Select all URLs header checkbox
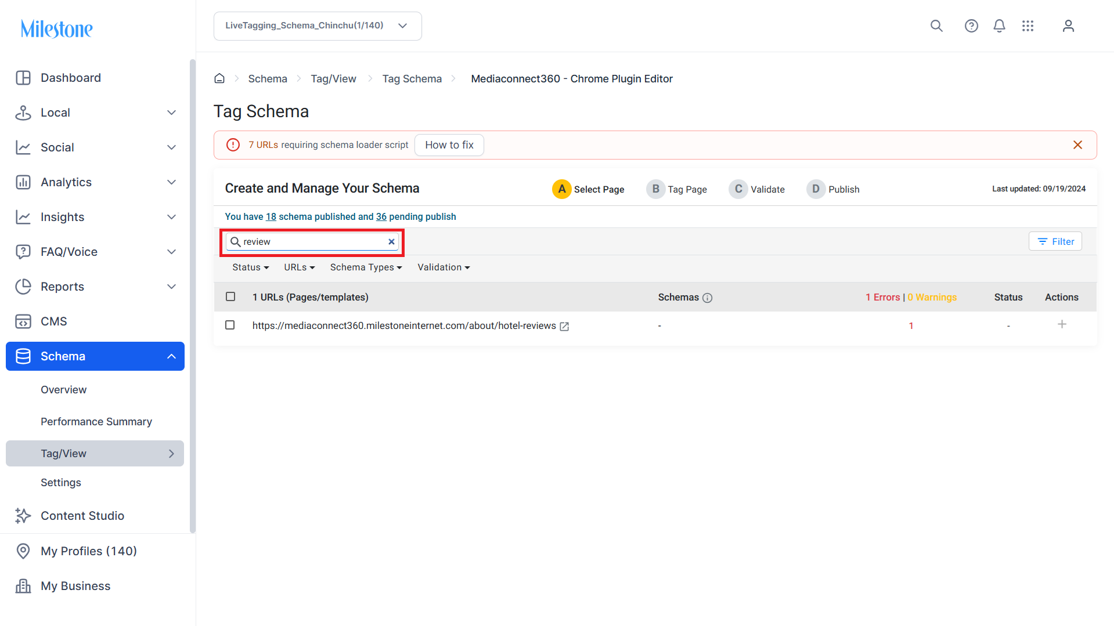The height and width of the screenshot is (626, 1114). (230, 297)
